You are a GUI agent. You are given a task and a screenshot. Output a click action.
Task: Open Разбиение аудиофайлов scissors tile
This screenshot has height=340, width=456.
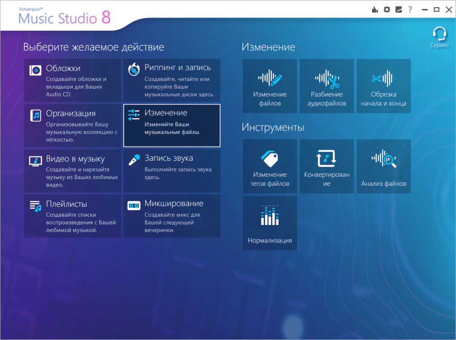pos(327,86)
